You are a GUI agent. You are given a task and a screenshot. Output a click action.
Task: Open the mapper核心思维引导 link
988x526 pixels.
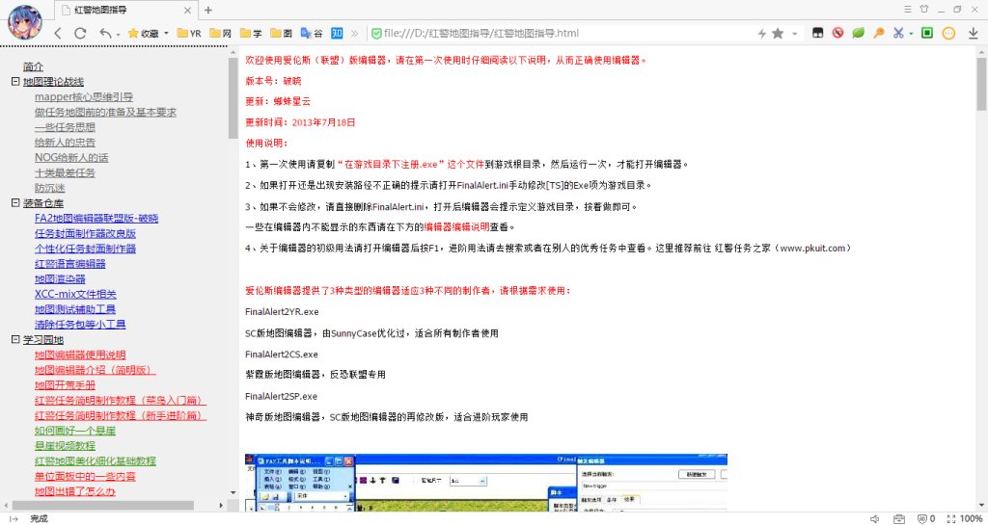[x=84, y=97]
